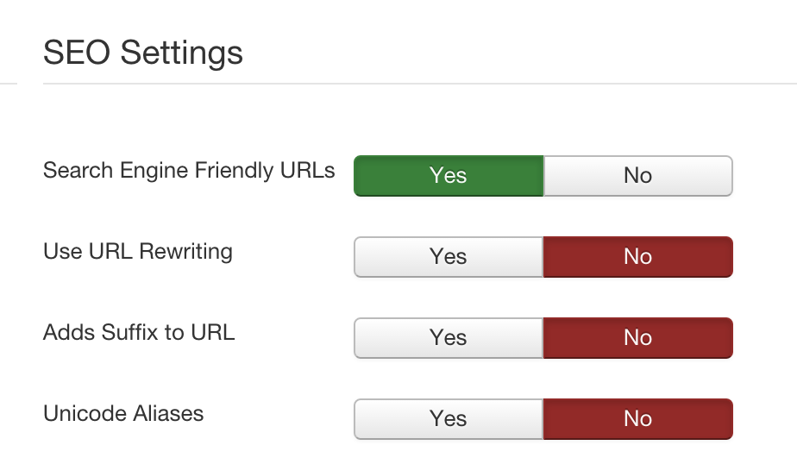
Task: Select No for Adds Suffix to URL
Action: [637, 338]
